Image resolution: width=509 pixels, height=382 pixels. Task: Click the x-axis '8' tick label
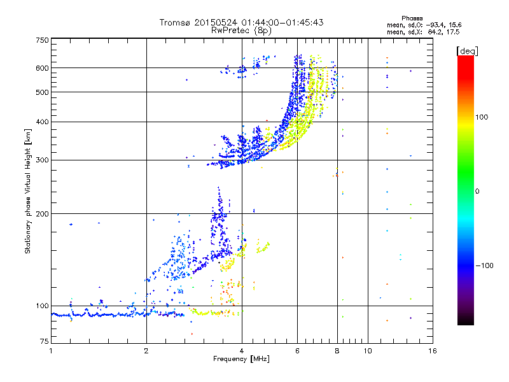coord(337,351)
